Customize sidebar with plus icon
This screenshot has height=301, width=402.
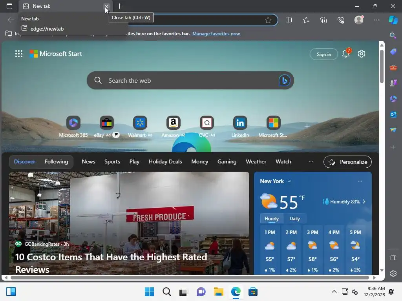393,147
